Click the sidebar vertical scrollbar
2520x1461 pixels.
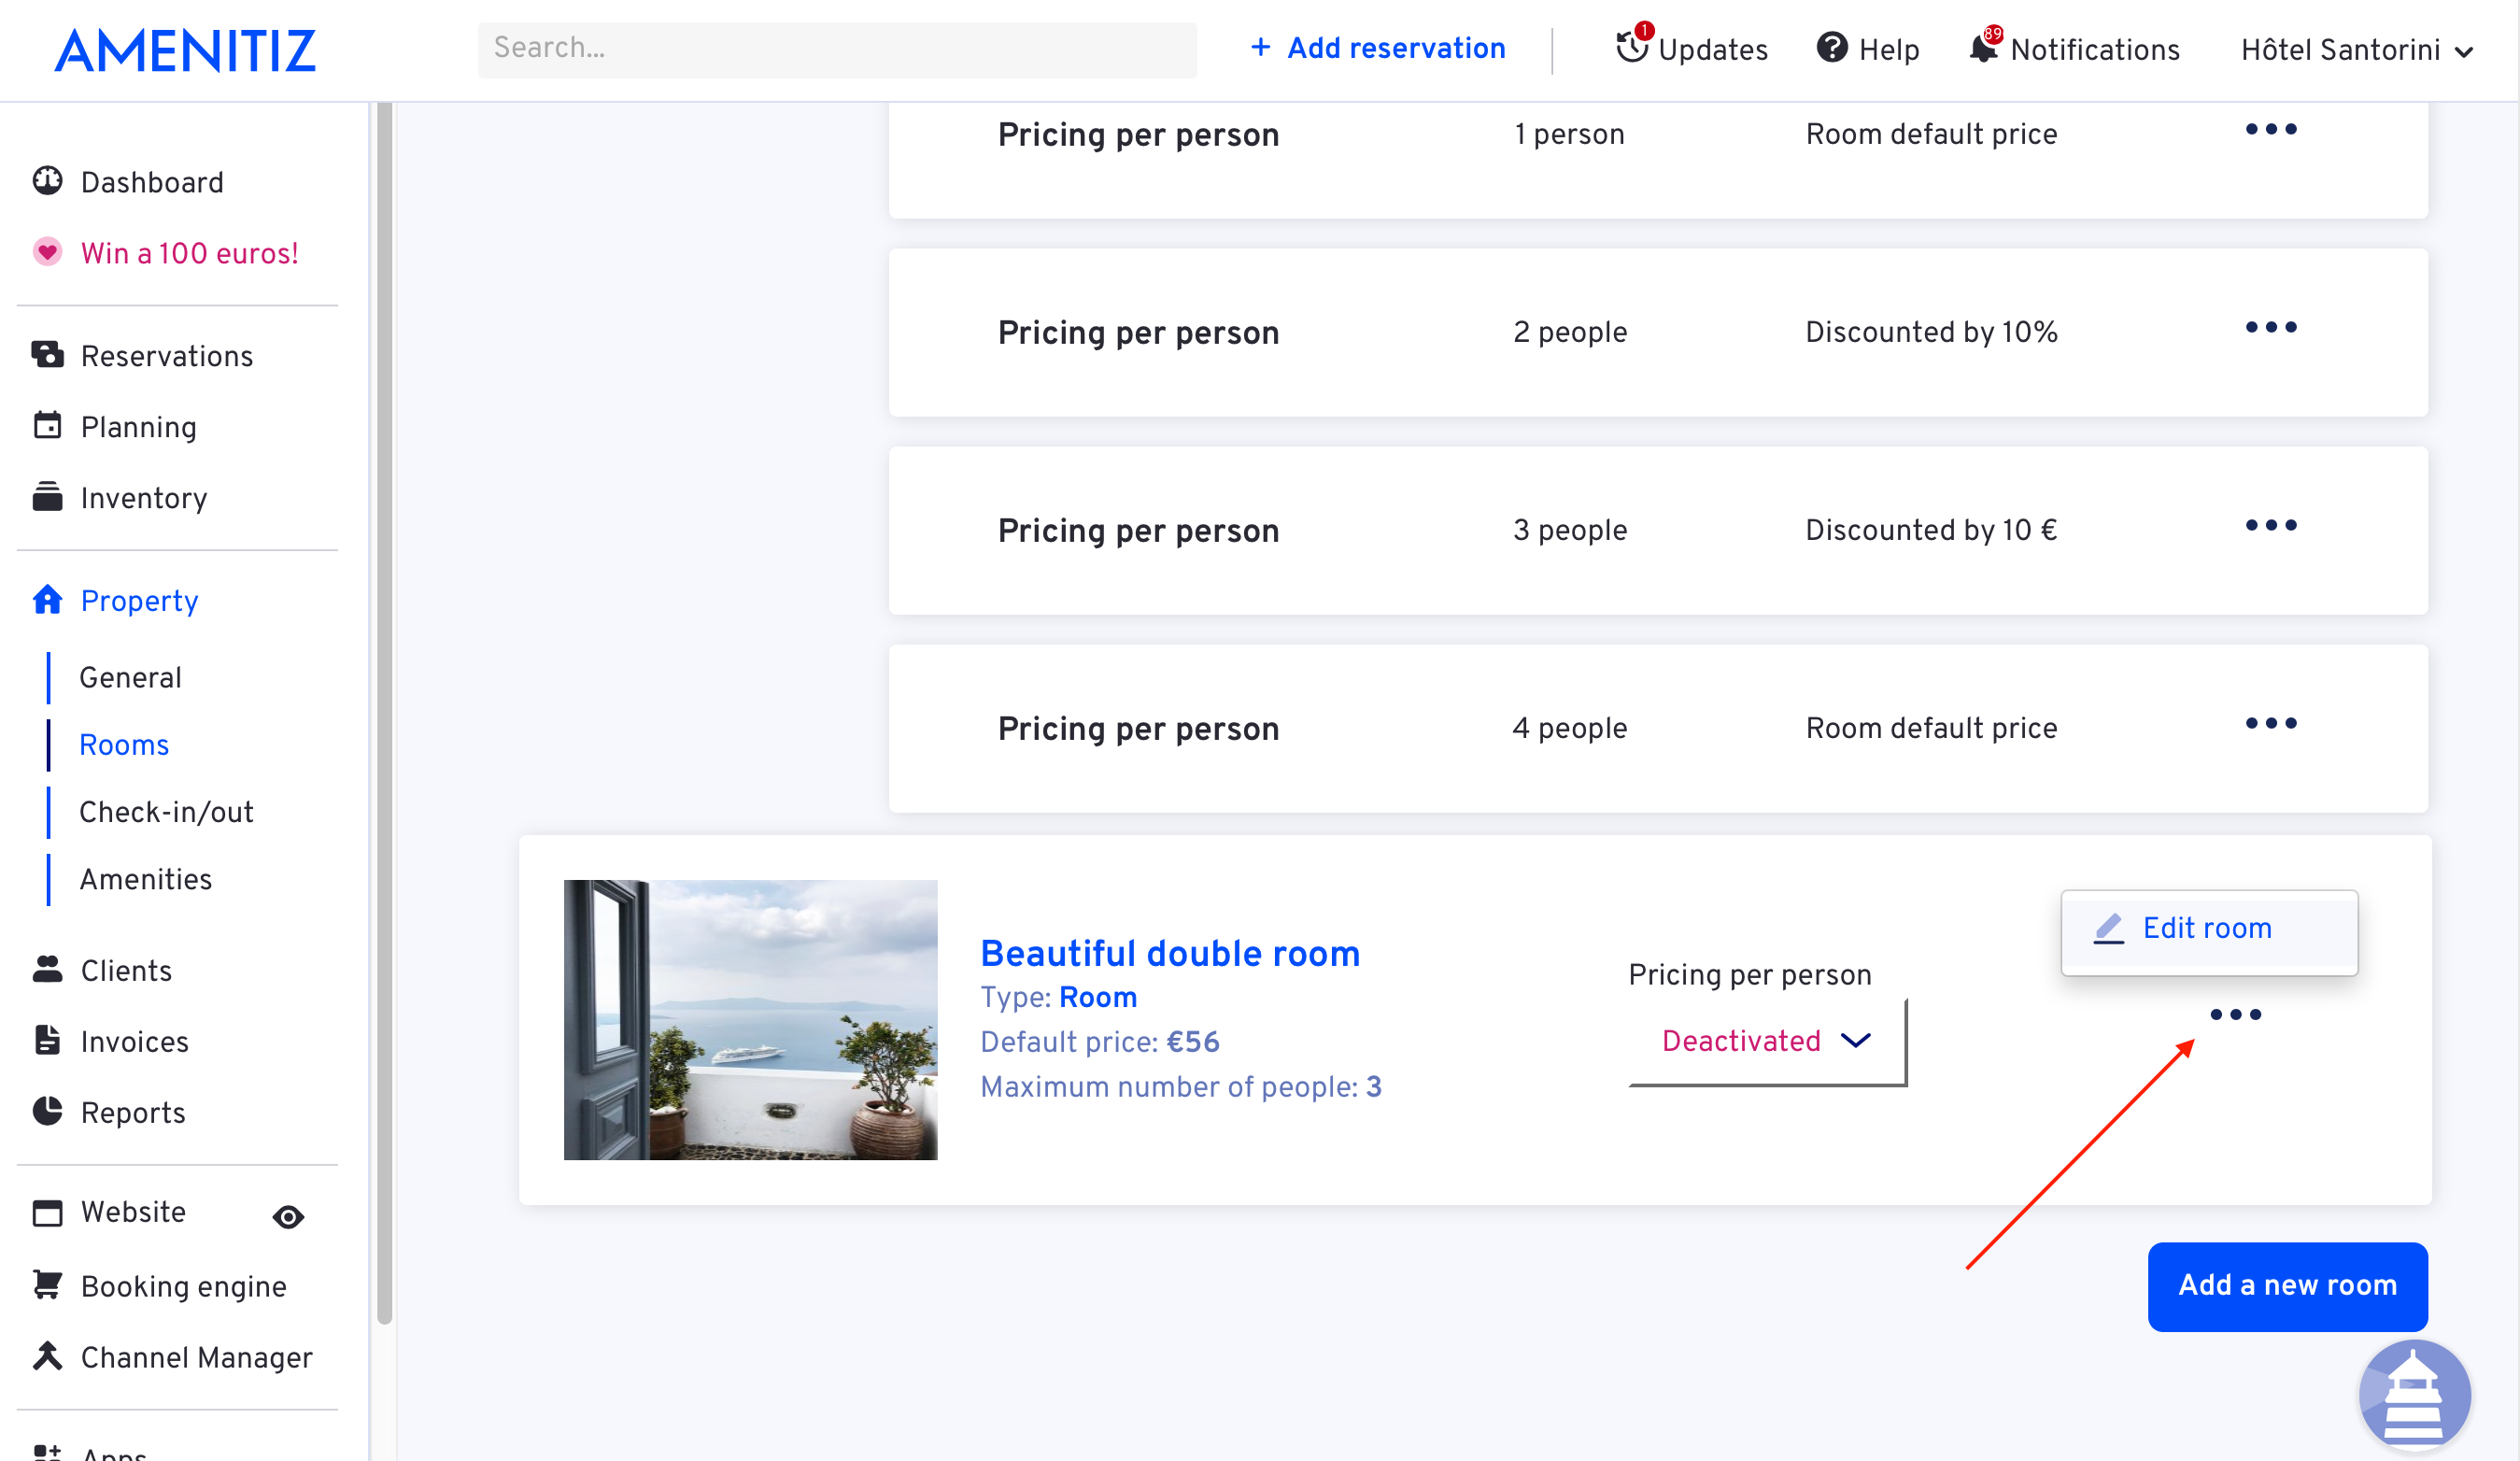pyautogui.click(x=384, y=714)
